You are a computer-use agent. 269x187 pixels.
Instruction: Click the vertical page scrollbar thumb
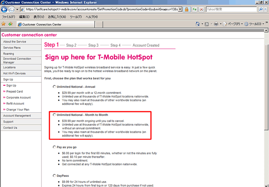(266, 88)
